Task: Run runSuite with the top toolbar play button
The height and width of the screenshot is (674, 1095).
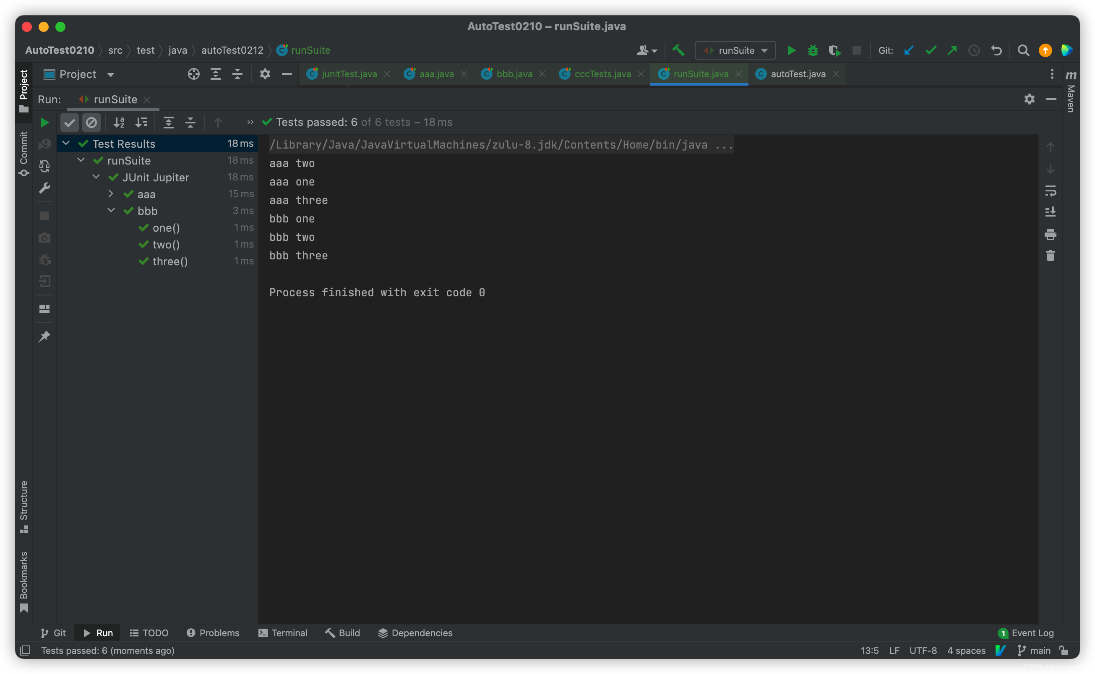Action: tap(791, 50)
